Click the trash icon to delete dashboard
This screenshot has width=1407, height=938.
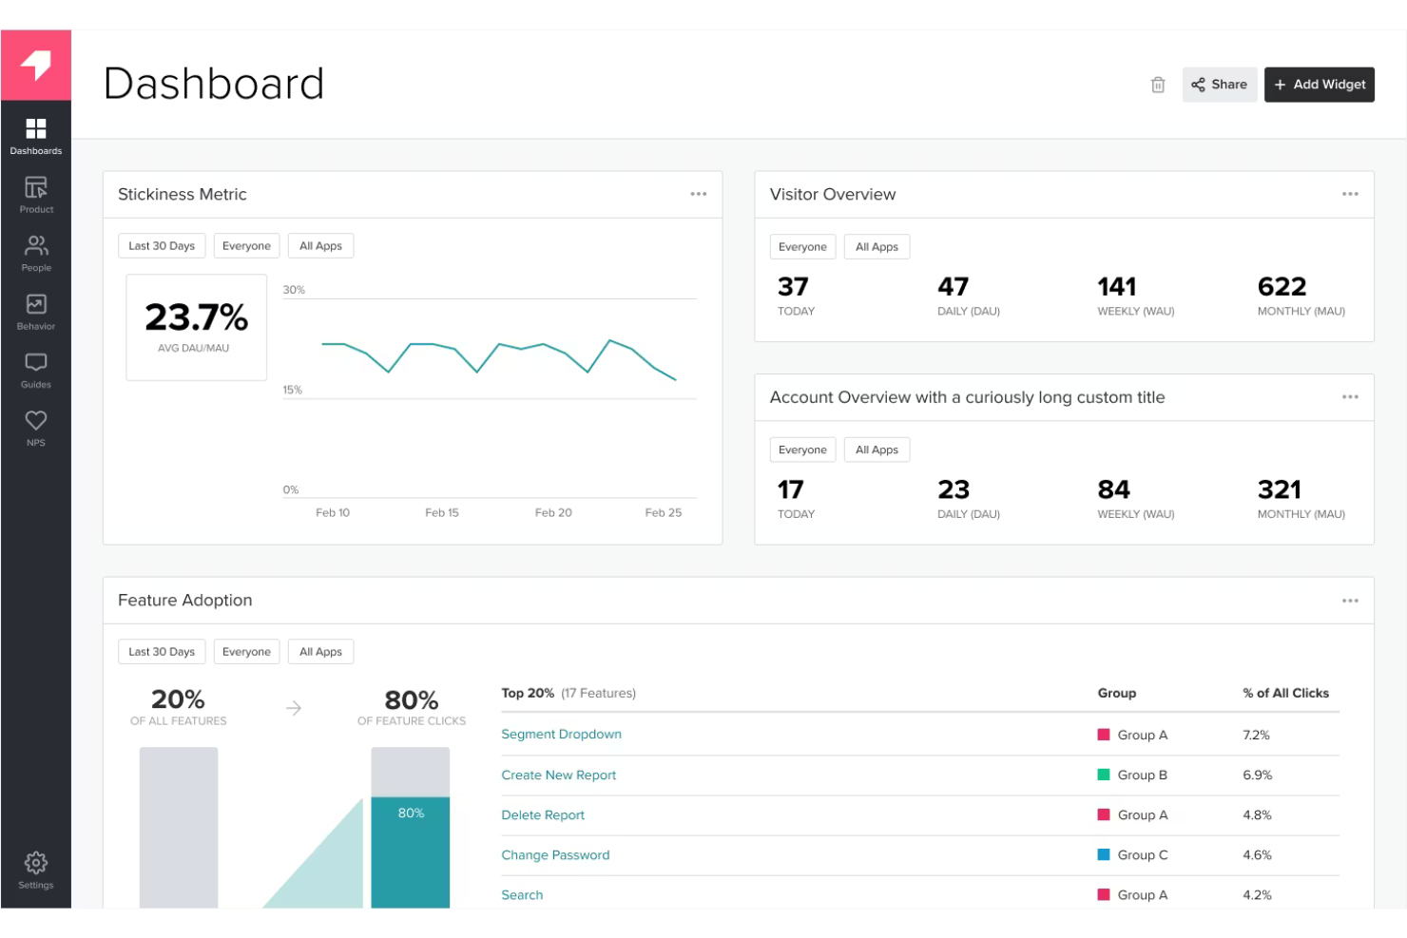[1158, 85]
